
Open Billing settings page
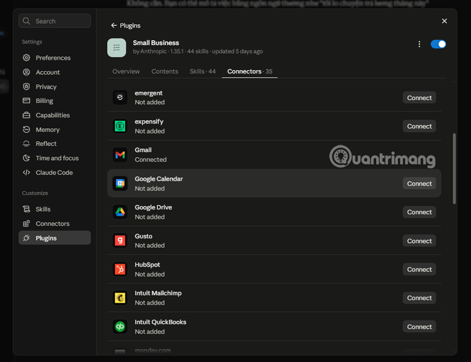coord(54,101)
